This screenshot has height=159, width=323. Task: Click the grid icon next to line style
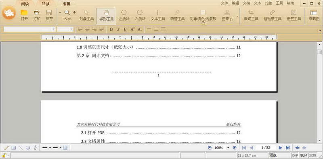[65, 147]
